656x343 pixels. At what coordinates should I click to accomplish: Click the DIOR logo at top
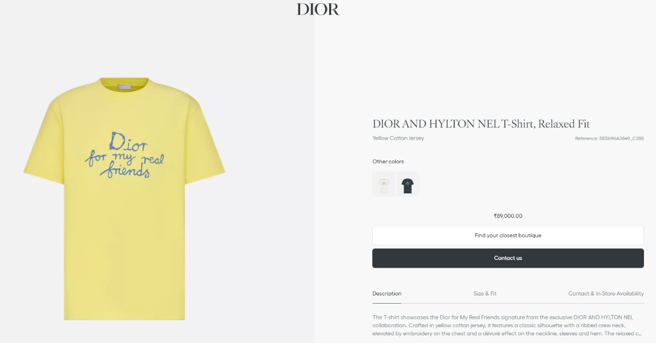318,9
